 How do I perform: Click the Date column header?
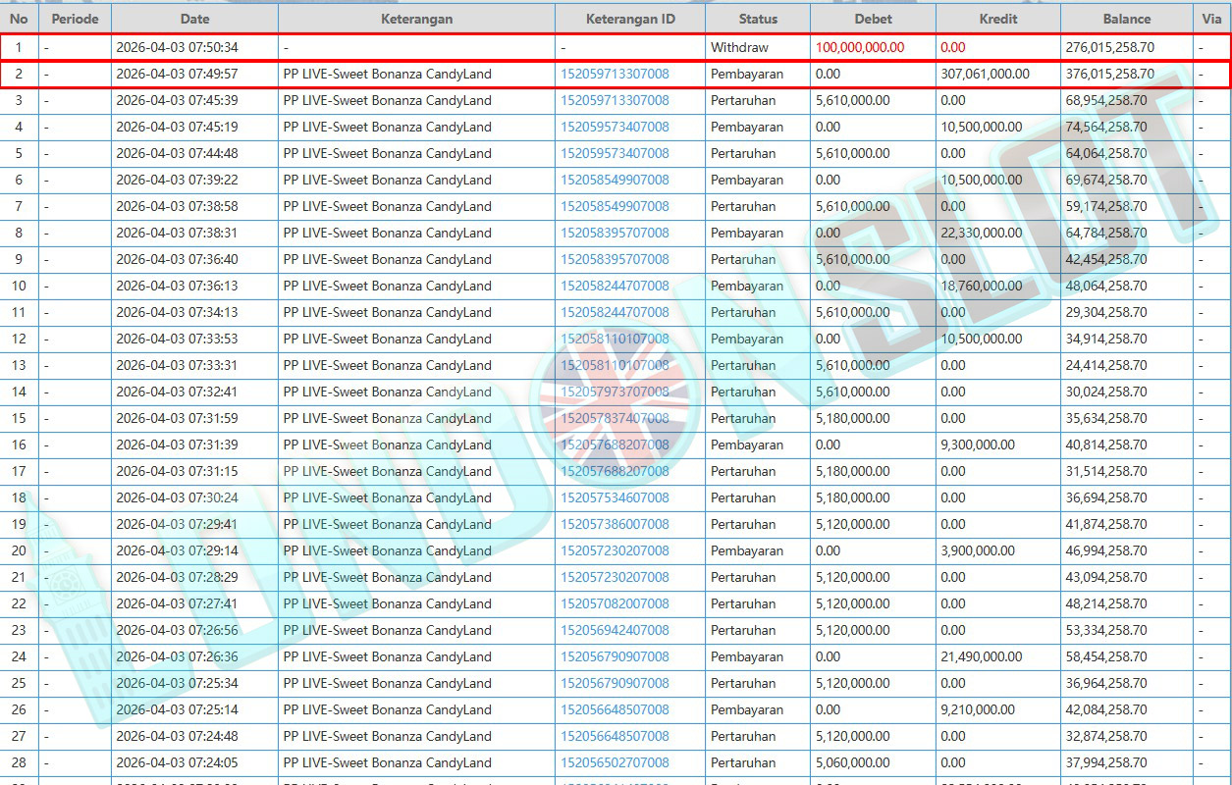(194, 19)
